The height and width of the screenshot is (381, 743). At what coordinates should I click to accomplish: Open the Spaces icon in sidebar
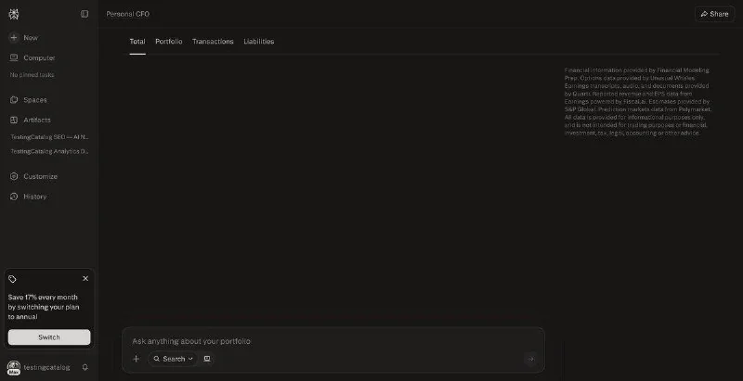14,100
